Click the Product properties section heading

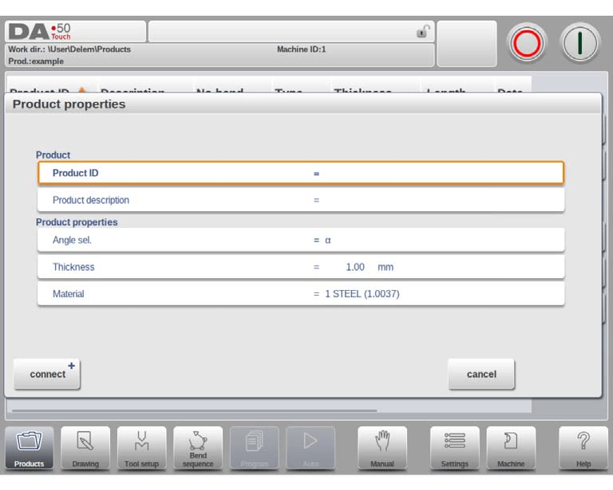[x=77, y=222]
